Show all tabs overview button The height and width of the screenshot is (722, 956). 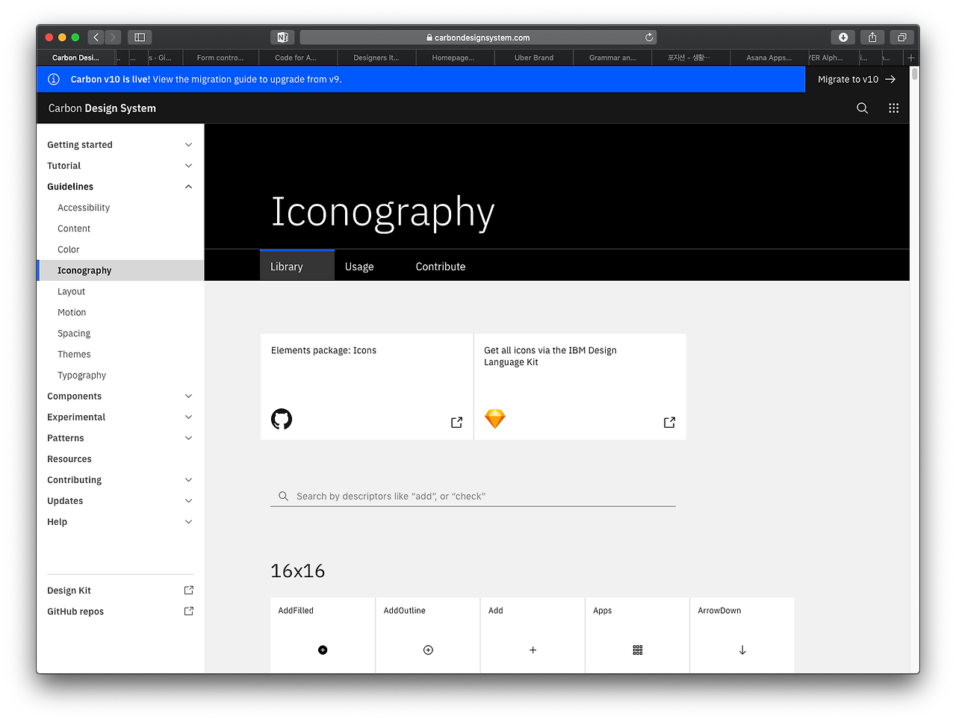pyautogui.click(x=902, y=37)
